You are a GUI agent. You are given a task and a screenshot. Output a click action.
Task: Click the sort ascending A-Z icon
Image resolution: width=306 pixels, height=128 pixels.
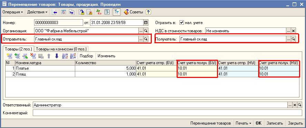click(65, 56)
